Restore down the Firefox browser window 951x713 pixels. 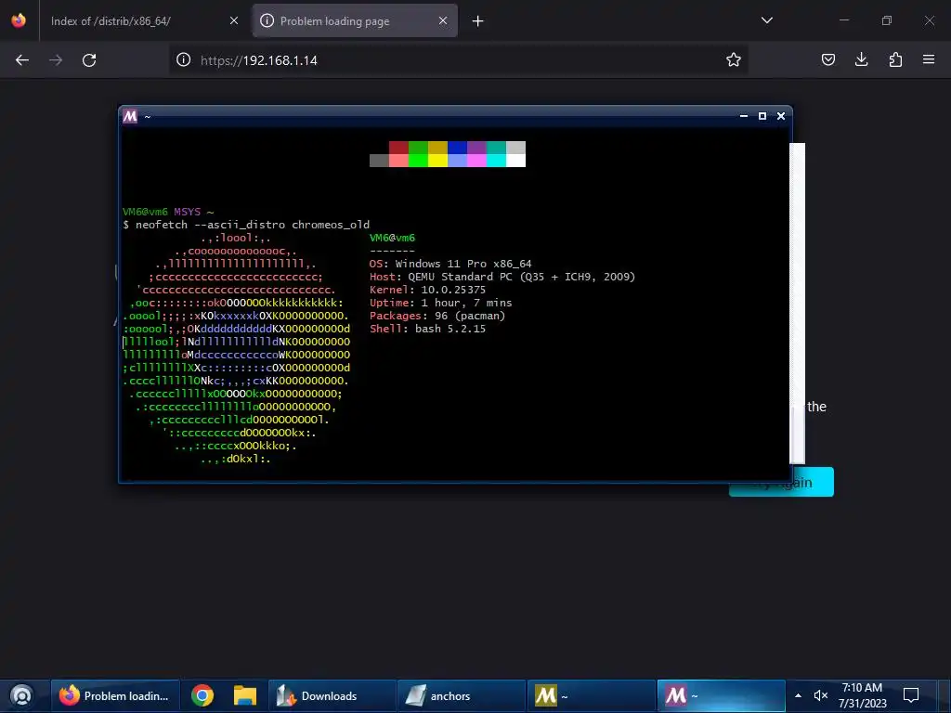[x=887, y=20]
